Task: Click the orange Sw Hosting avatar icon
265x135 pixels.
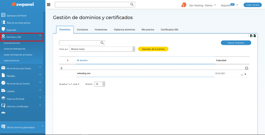Action: tap(184, 5)
